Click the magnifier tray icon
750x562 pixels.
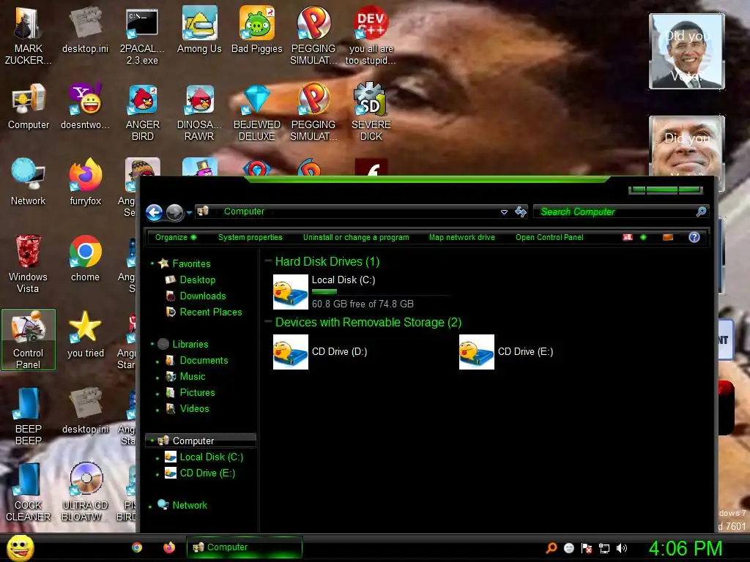552,548
